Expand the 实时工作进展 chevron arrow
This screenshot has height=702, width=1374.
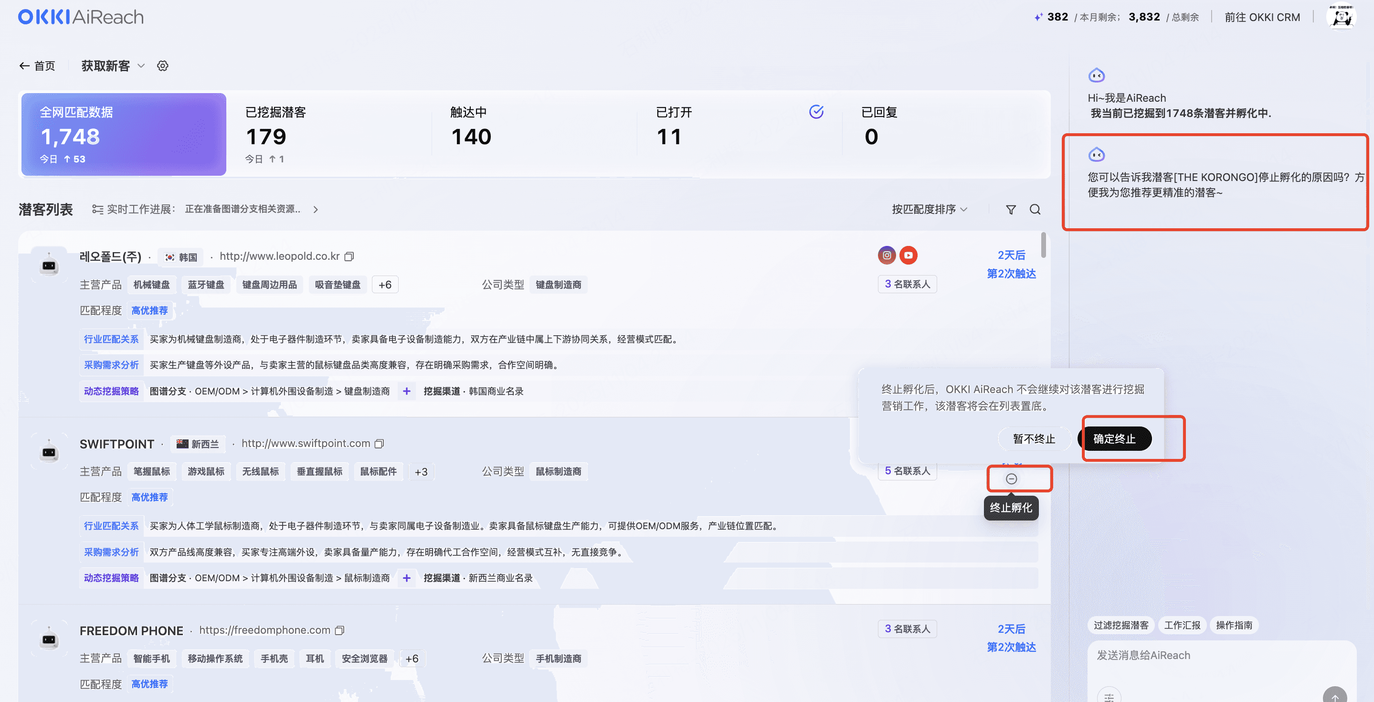(316, 210)
